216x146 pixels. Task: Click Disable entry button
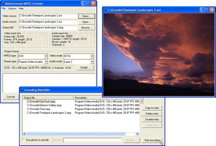pos(152,119)
